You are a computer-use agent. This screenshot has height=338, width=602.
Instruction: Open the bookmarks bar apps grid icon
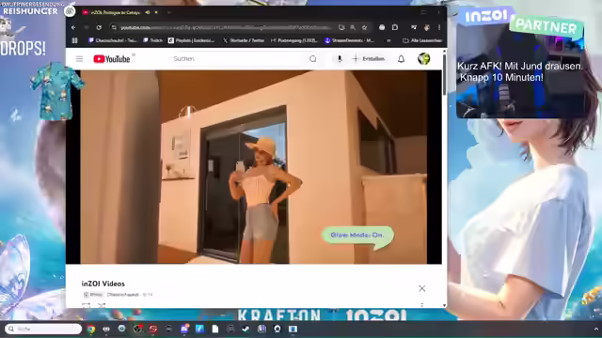pos(75,40)
